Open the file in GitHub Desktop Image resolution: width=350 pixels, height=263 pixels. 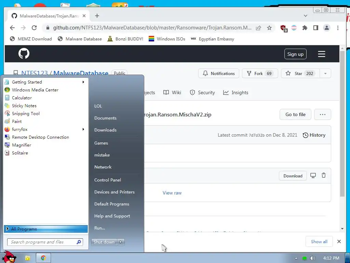313,176
